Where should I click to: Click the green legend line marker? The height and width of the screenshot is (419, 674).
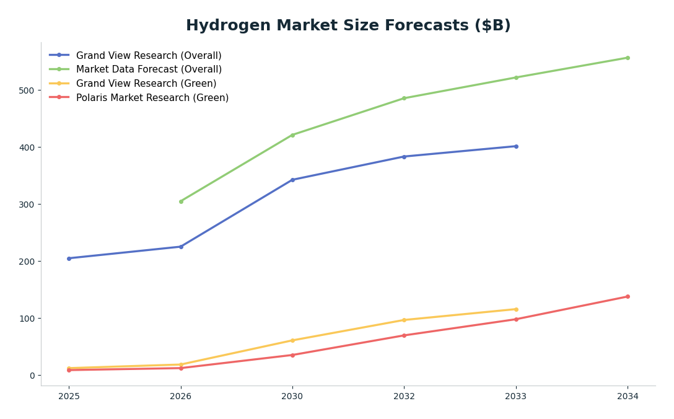[x=59, y=69]
